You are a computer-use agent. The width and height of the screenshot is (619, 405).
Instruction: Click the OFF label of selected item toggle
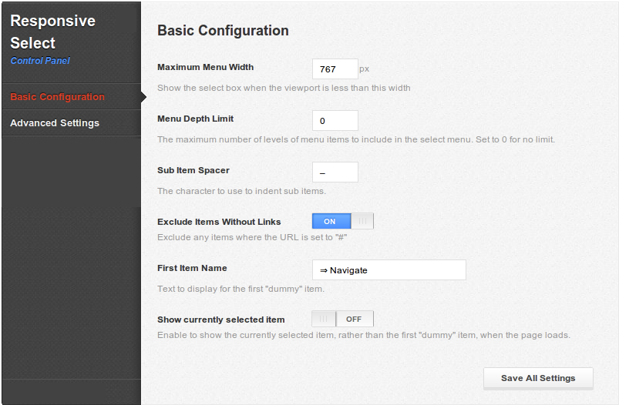[354, 319]
